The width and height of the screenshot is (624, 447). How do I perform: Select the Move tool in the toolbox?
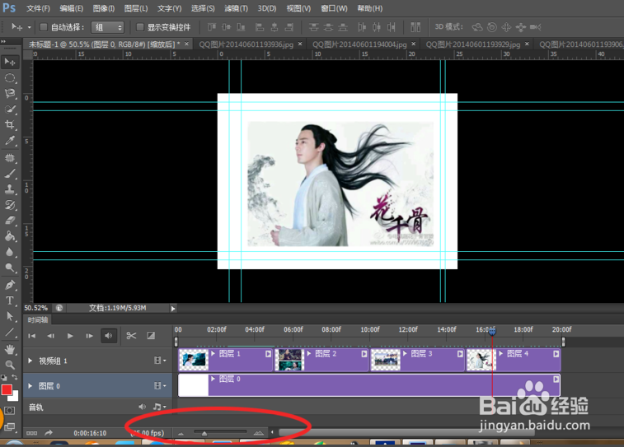(10, 62)
